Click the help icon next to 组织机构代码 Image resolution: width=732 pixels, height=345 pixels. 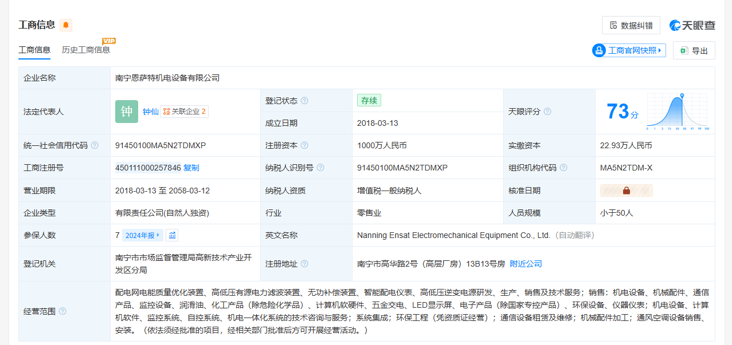click(563, 168)
